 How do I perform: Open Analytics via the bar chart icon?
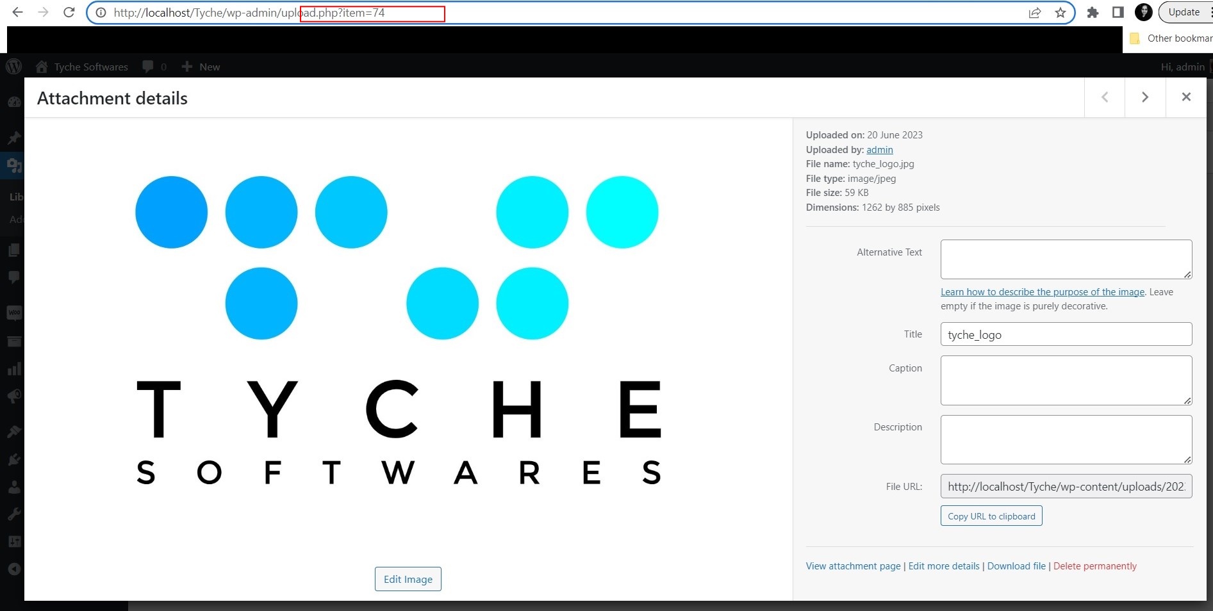(13, 369)
